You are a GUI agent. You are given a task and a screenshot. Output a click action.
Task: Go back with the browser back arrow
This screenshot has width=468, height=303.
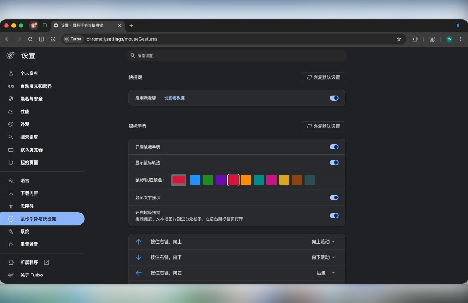7,39
